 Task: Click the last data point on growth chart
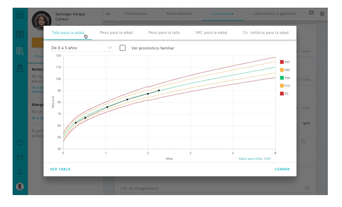(x=159, y=90)
